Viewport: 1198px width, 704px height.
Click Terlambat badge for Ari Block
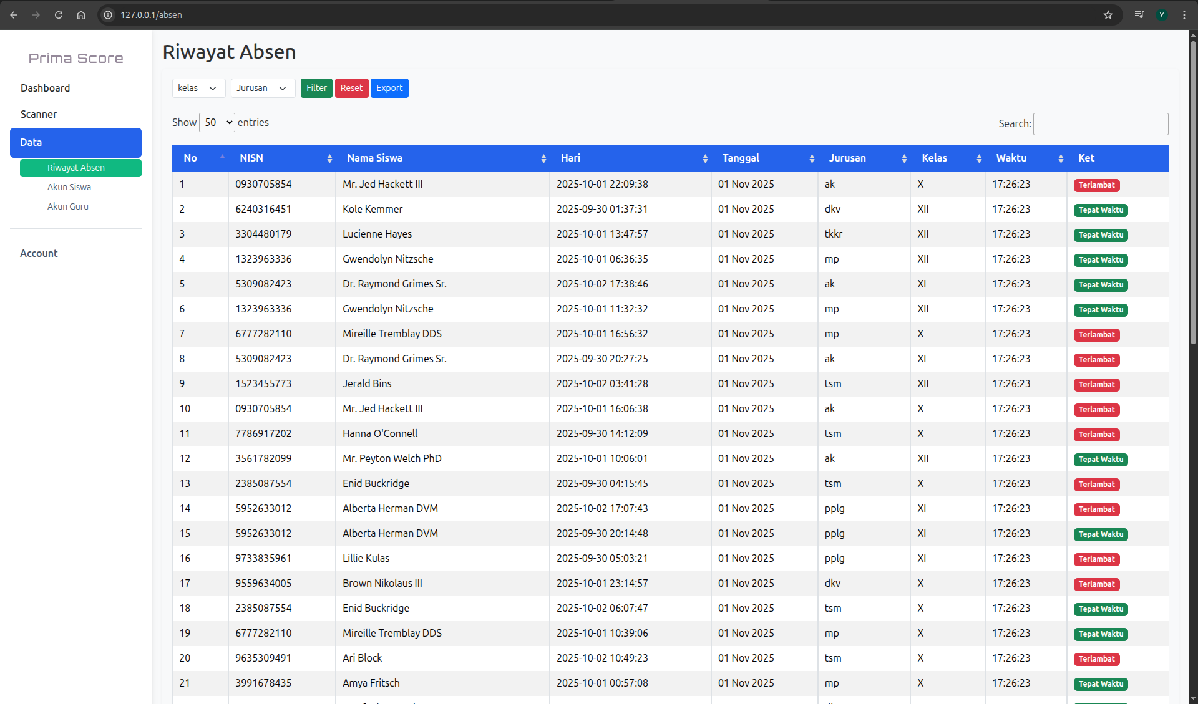point(1096,659)
